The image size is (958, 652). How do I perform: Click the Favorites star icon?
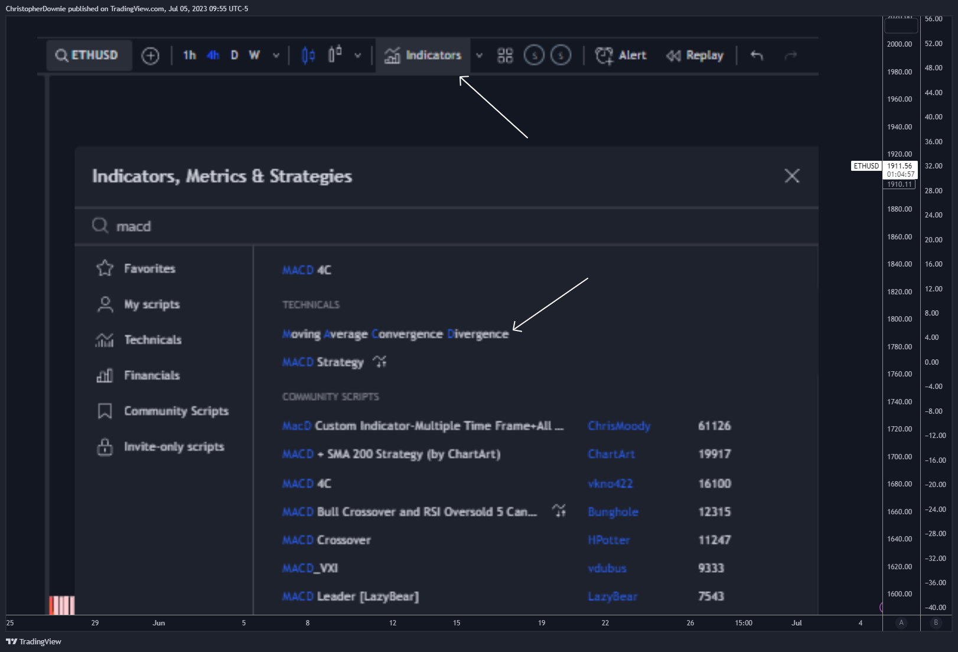(x=105, y=268)
